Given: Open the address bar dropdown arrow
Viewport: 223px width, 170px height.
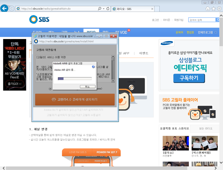Looking at the screenshot, I should [104, 9].
